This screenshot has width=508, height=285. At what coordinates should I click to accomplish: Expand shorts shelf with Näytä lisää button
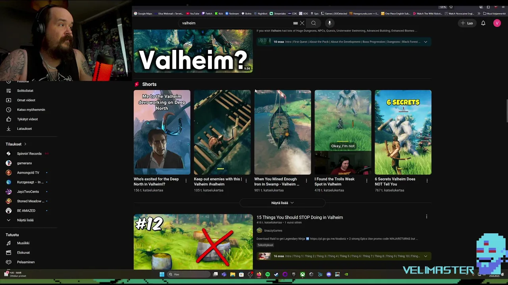pyautogui.click(x=283, y=203)
